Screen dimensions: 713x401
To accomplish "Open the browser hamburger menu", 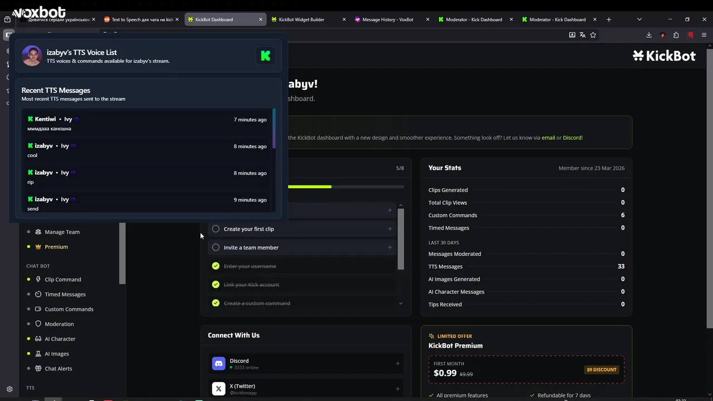I will click(704, 35).
